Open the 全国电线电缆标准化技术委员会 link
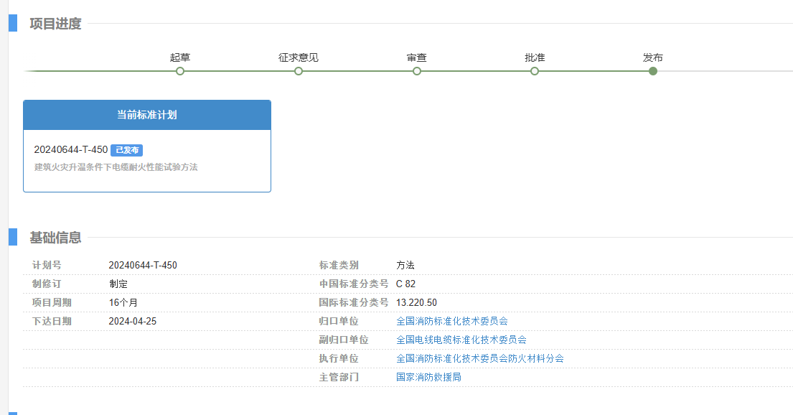The width and height of the screenshot is (793, 415). click(461, 340)
